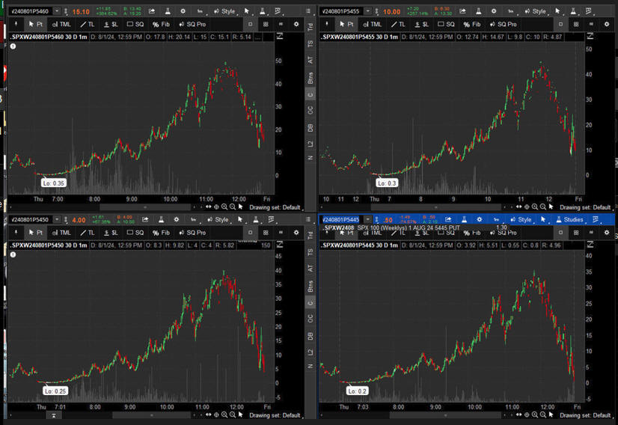Viewport: 618px width, 425px height.
Task: Select the TL trendline tool, top-right chart
Action: pyautogui.click(x=398, y=24)
